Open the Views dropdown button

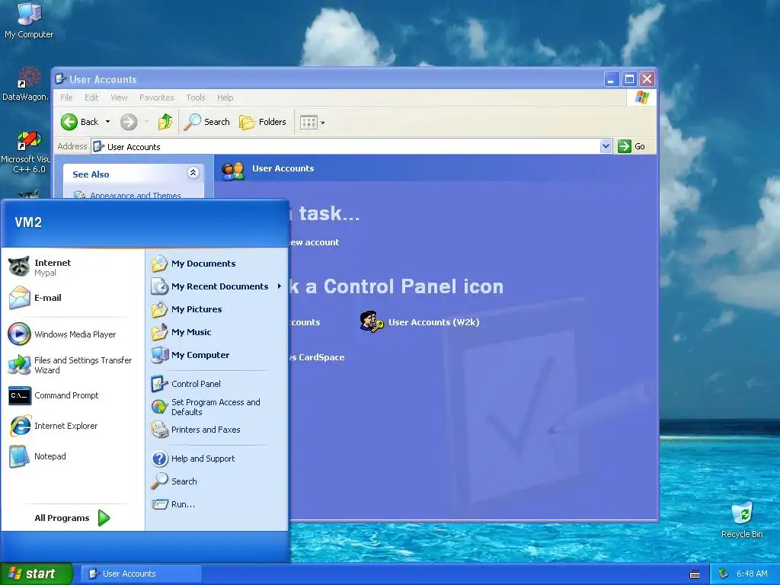click(x=312, y=123)
